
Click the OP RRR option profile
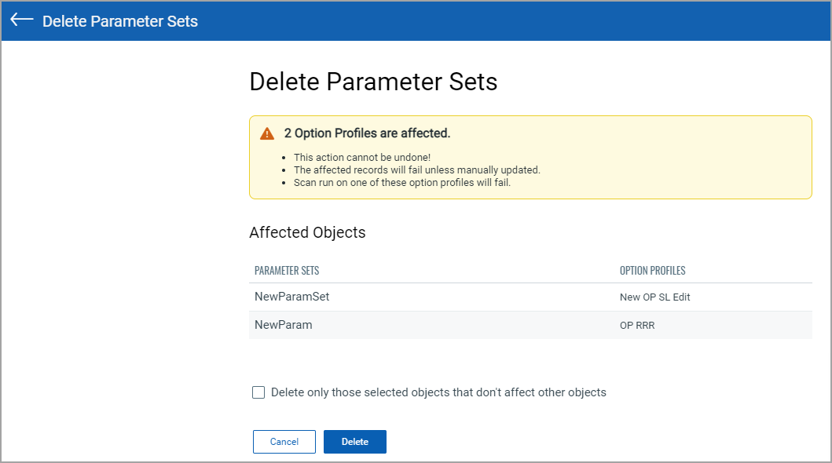point(637,325)
